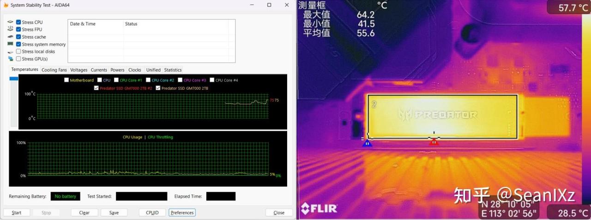Open the Cooling Fans tab
This screenshot has height=220, width=591.
click(x=54, y=70)
